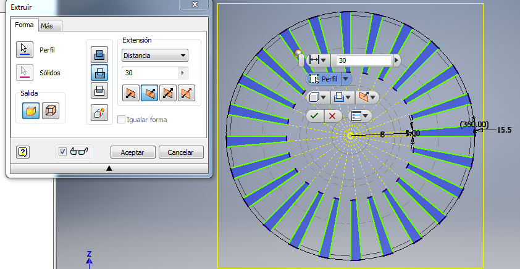
Task: Switch to the Forma tab
Action: 24,25
